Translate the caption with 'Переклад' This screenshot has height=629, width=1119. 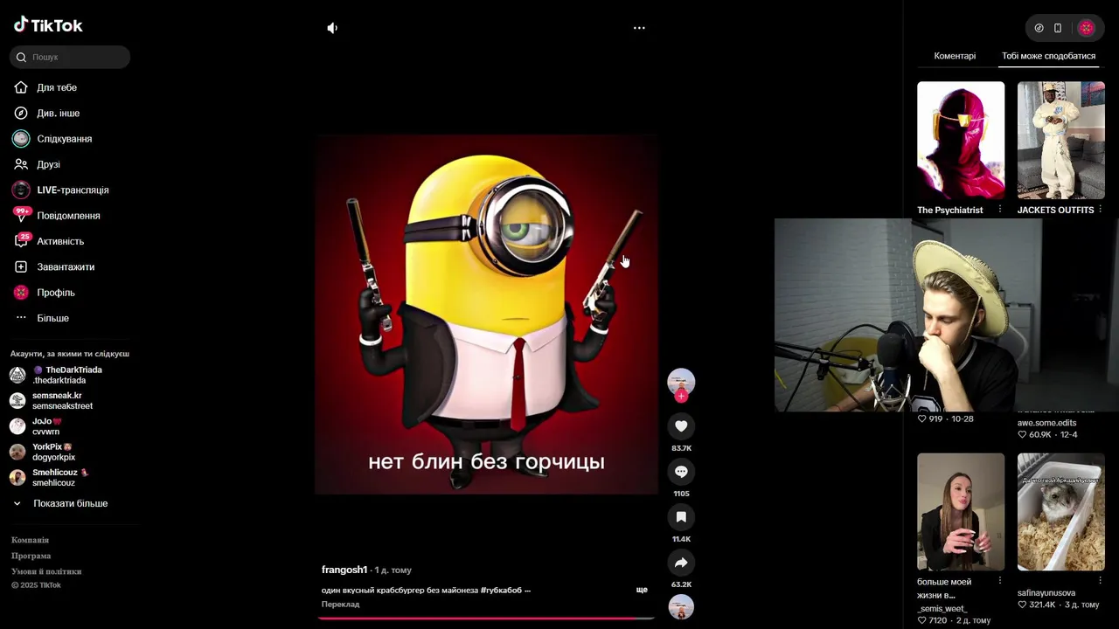340,605
